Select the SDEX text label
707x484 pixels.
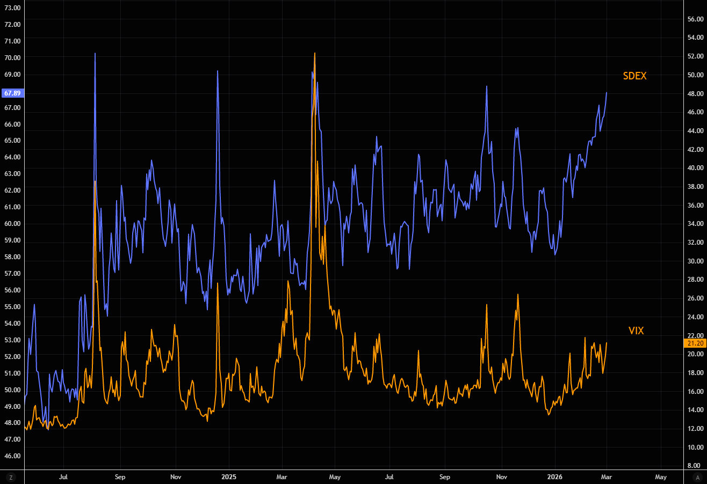(x=634, y=76)
